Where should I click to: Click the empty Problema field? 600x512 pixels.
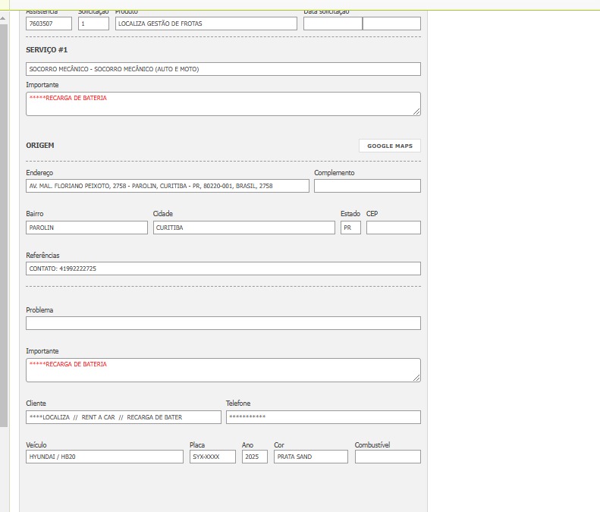223,323
